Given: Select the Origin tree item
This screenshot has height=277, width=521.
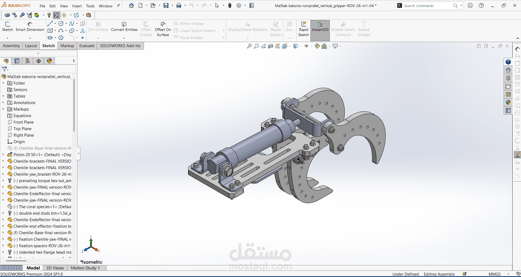Looking at the screenshot, I should click(19, 142).
